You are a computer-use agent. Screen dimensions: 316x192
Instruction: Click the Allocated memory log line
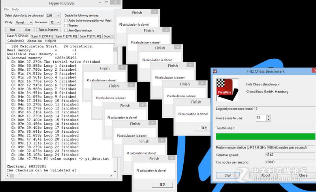pos(41,58)
